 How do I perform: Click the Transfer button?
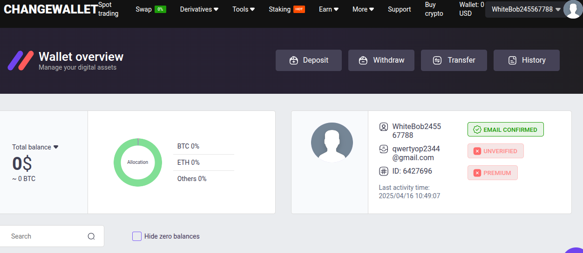pos(454,60)
